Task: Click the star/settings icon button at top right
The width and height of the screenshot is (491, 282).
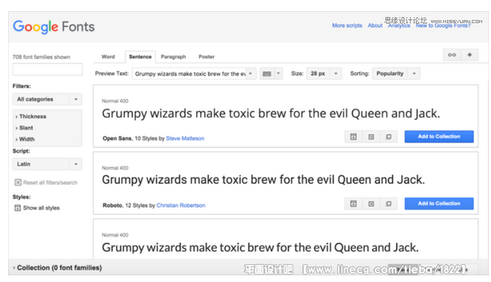Action: click(470, 55)
